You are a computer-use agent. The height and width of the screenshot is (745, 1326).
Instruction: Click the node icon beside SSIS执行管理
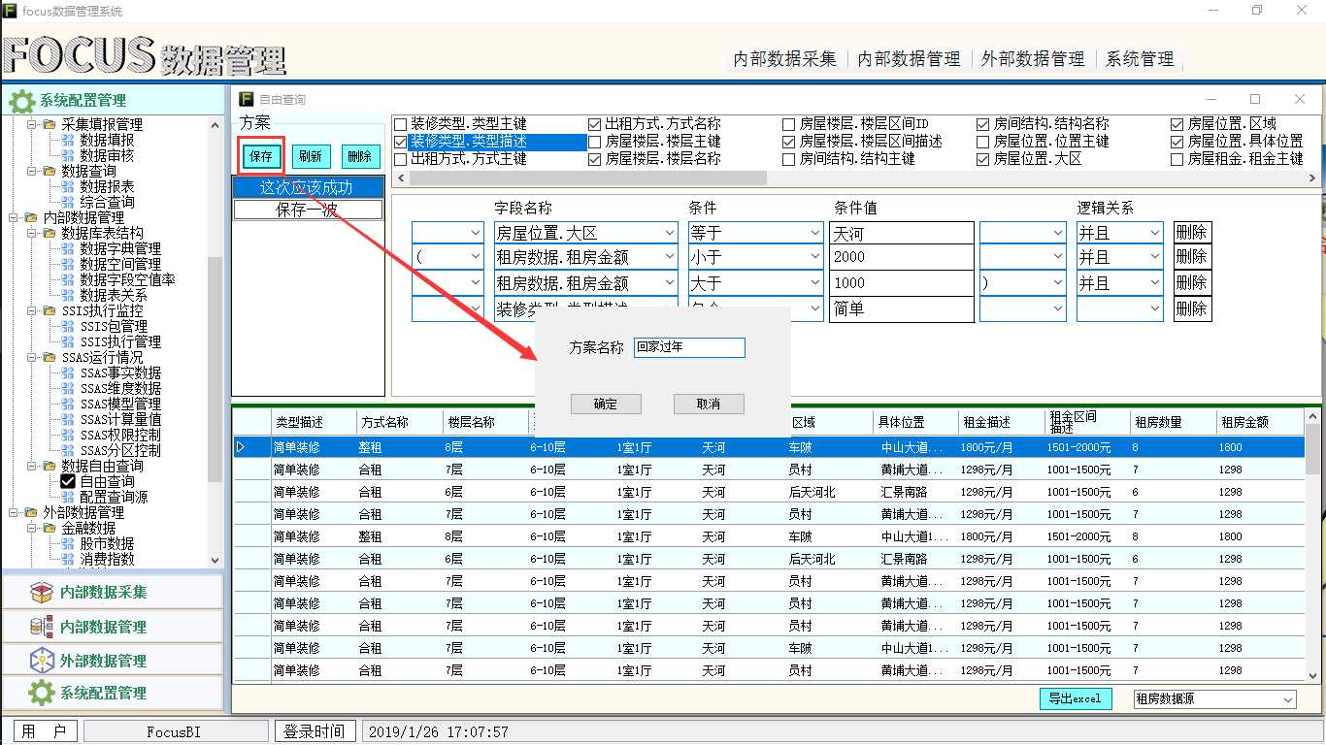[x=68, y=341]
